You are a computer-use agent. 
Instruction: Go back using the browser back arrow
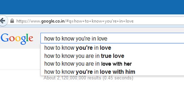point(3,21)
